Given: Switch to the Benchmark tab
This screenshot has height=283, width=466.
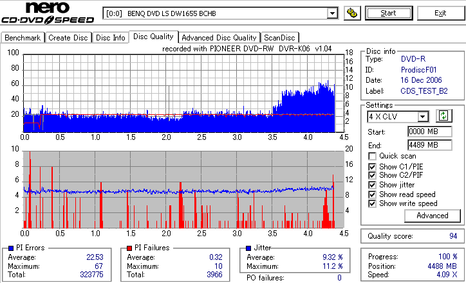Looking at the screenshot, I should pyautogui.click(x=23, y=38).
